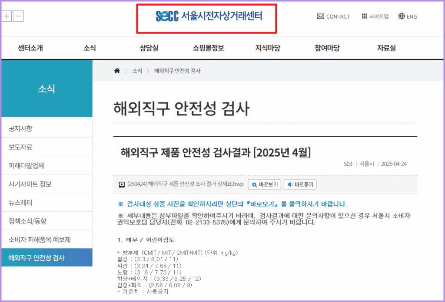The width and height of the screenshot is (445, 302).
Task: Click the CONTACT text link
Action: pos(338,17)
